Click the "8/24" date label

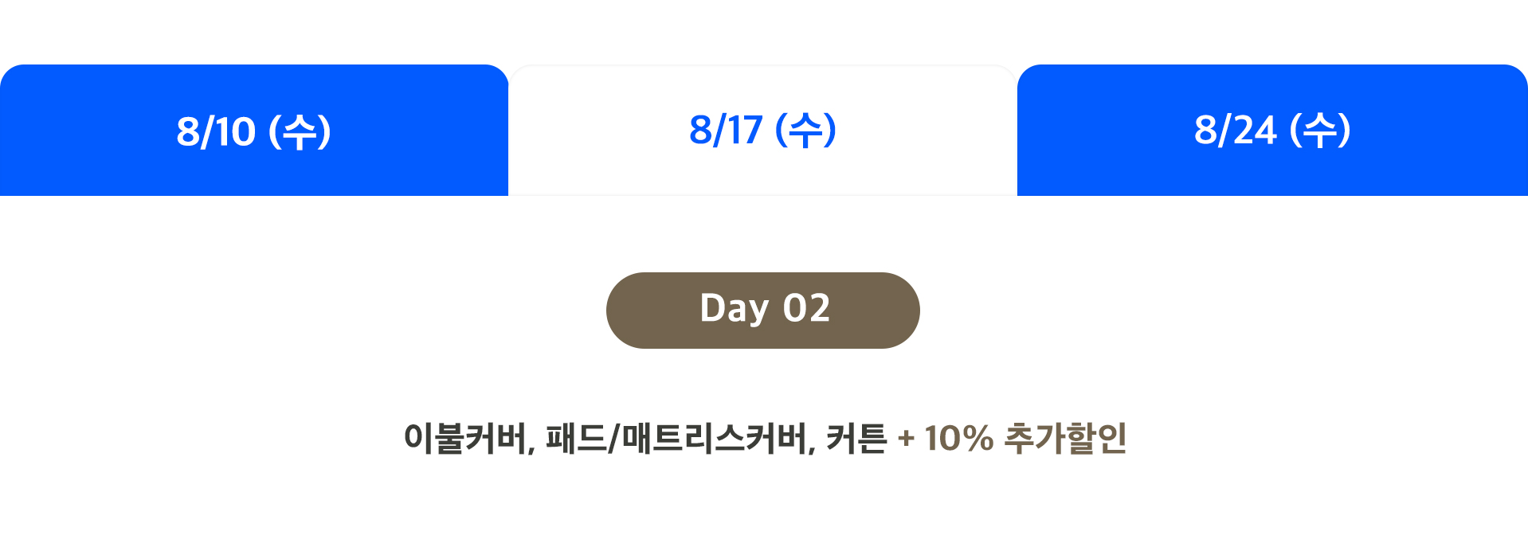[x=1235, y=131]
